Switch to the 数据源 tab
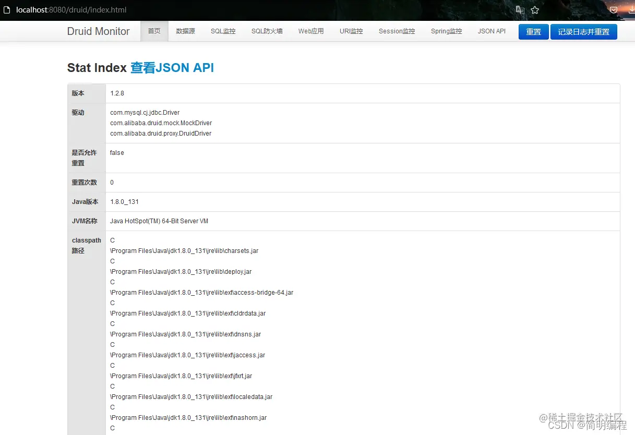 point(185,31)
